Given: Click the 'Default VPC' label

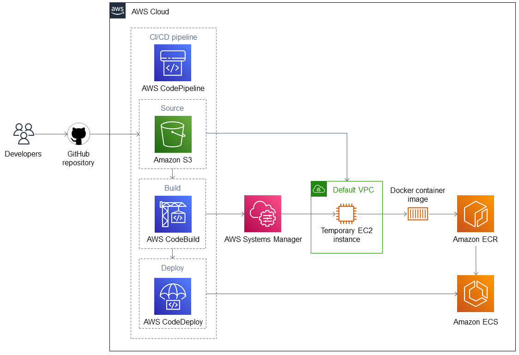Looking at the screenshot, I should click(354, 190).
